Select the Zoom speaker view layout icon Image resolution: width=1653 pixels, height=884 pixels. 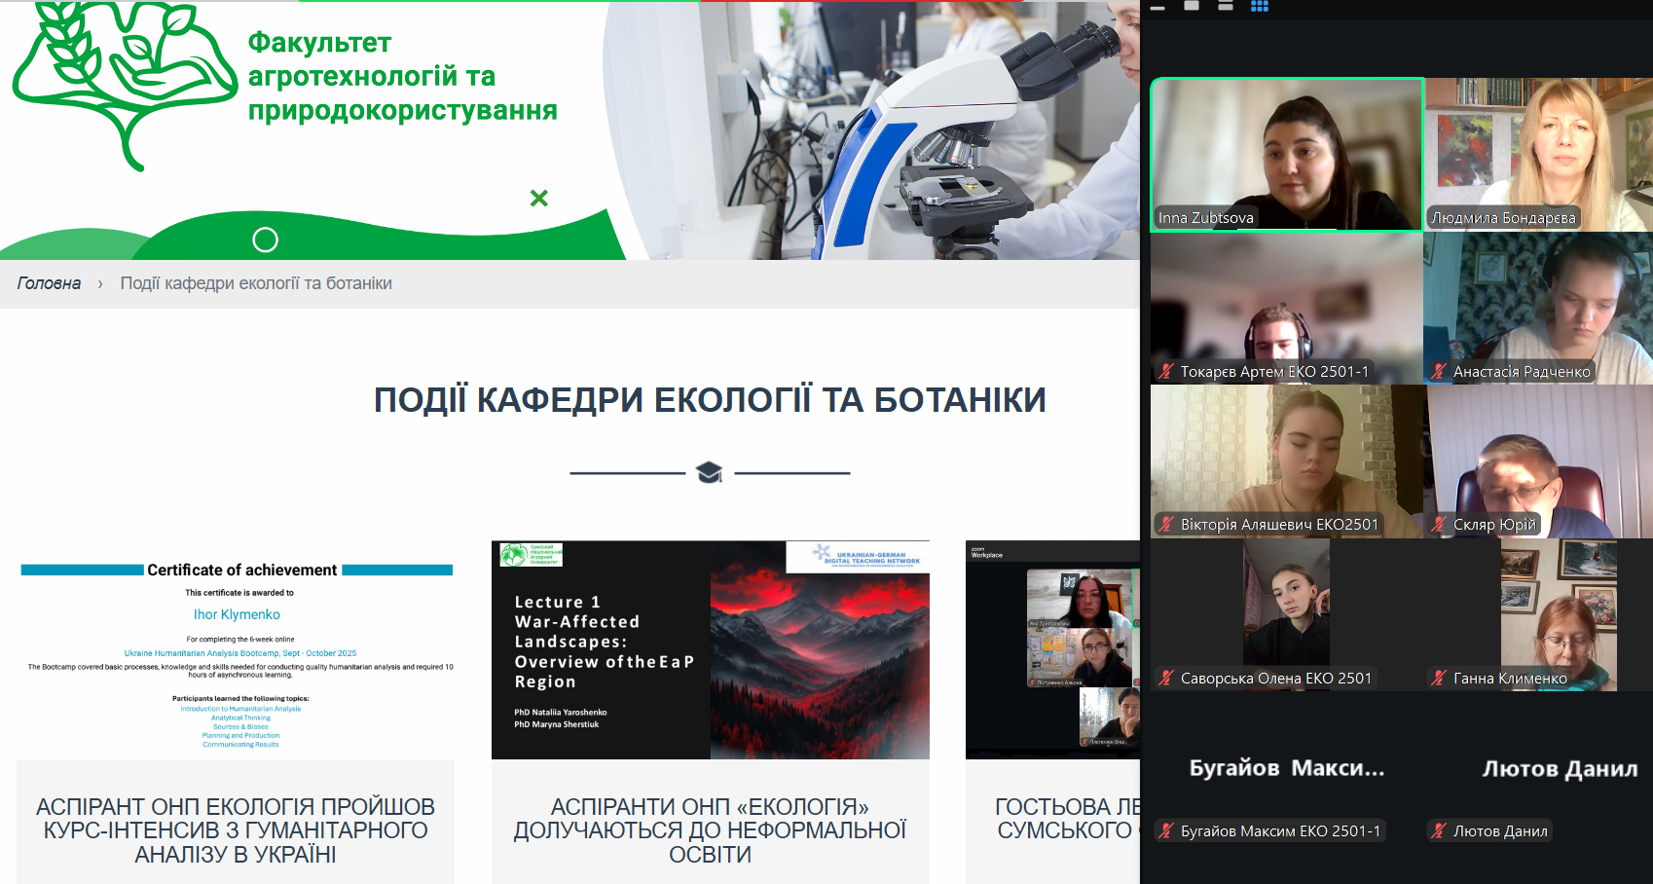1226,6
